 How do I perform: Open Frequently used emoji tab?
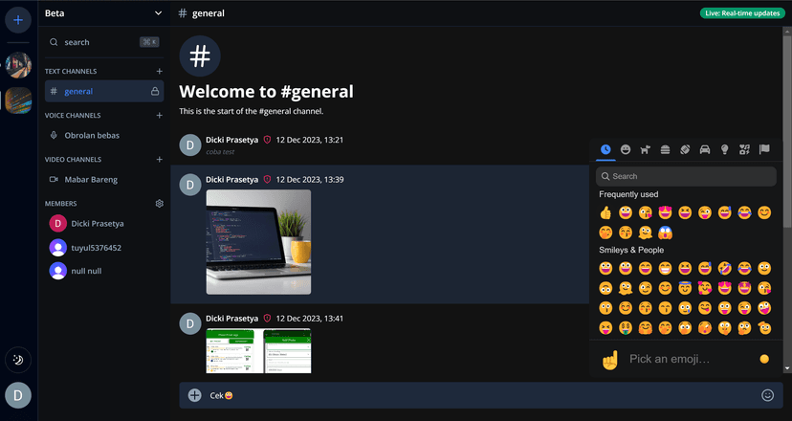click(x=605, y=149)
